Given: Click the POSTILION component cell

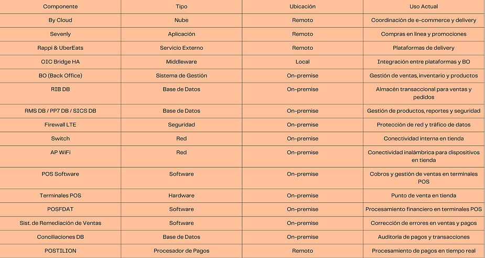Looking at the screenshot, I should (x=60, y=251).
